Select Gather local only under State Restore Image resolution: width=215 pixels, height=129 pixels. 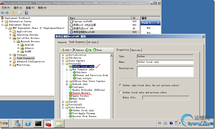(x=83, y=110)
